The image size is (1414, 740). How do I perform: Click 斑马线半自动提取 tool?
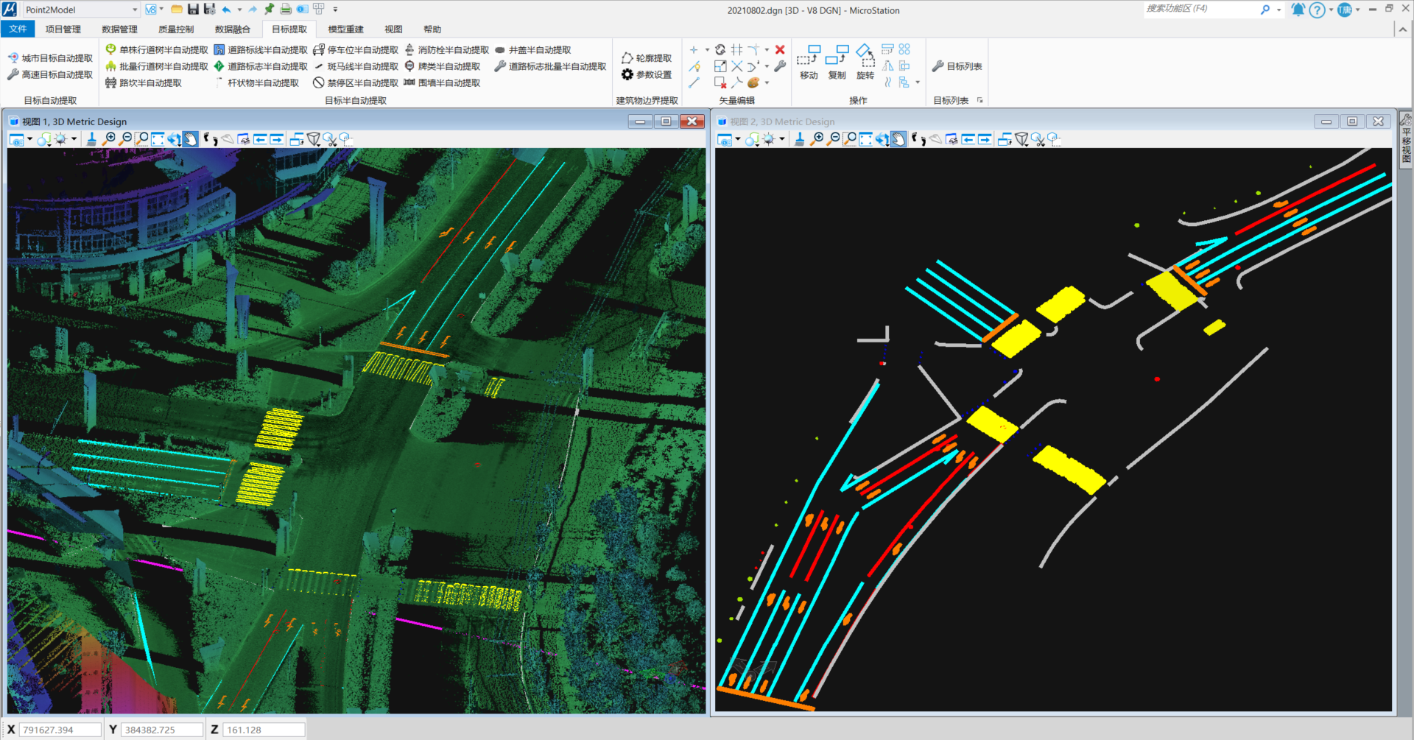[x=356, y=66]
